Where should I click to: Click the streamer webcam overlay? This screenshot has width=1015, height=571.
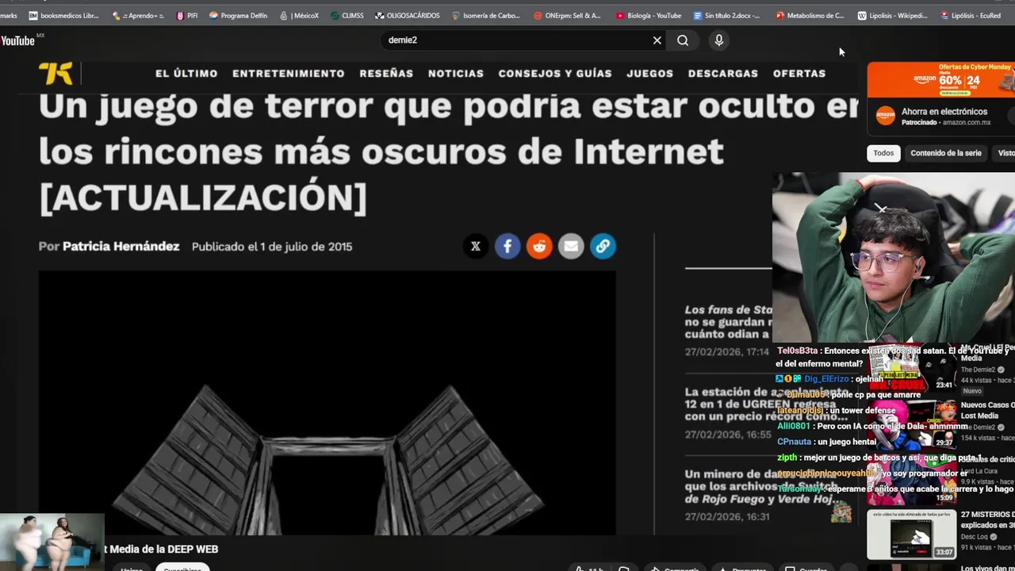(x=894, y=258)
